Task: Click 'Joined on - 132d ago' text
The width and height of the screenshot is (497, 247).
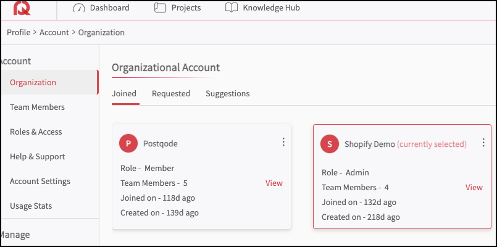Action: click(359, 203)
